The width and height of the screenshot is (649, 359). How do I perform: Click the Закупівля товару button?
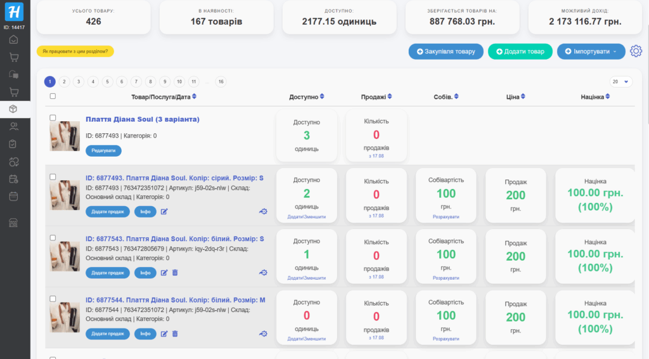(x=446, y=51)
